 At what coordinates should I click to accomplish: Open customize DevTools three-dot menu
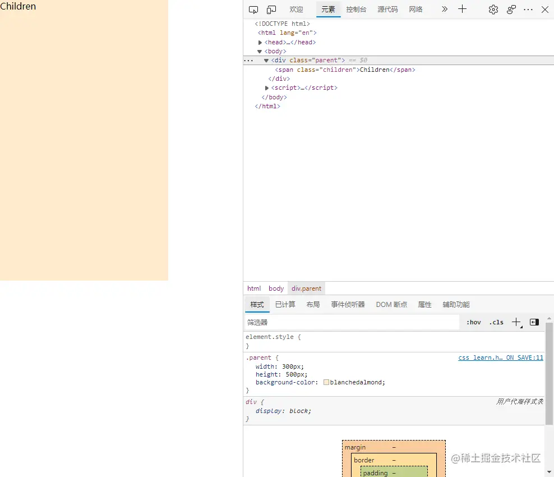(x=528, y=10)
